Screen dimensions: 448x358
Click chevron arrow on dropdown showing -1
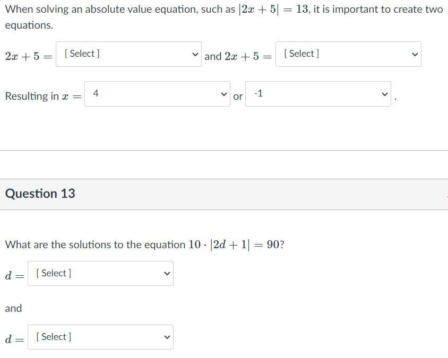(385, 94)
